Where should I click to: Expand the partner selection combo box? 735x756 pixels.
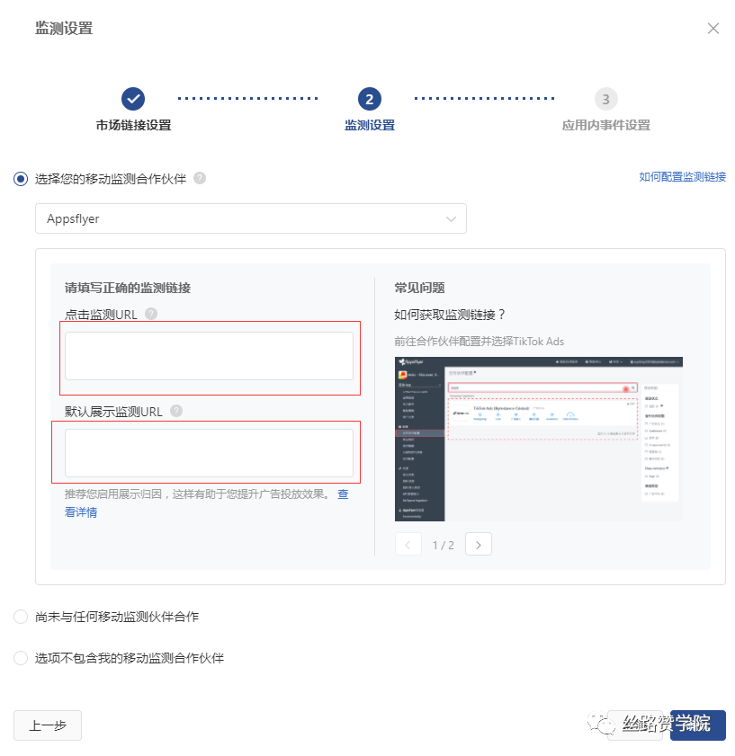250,218
